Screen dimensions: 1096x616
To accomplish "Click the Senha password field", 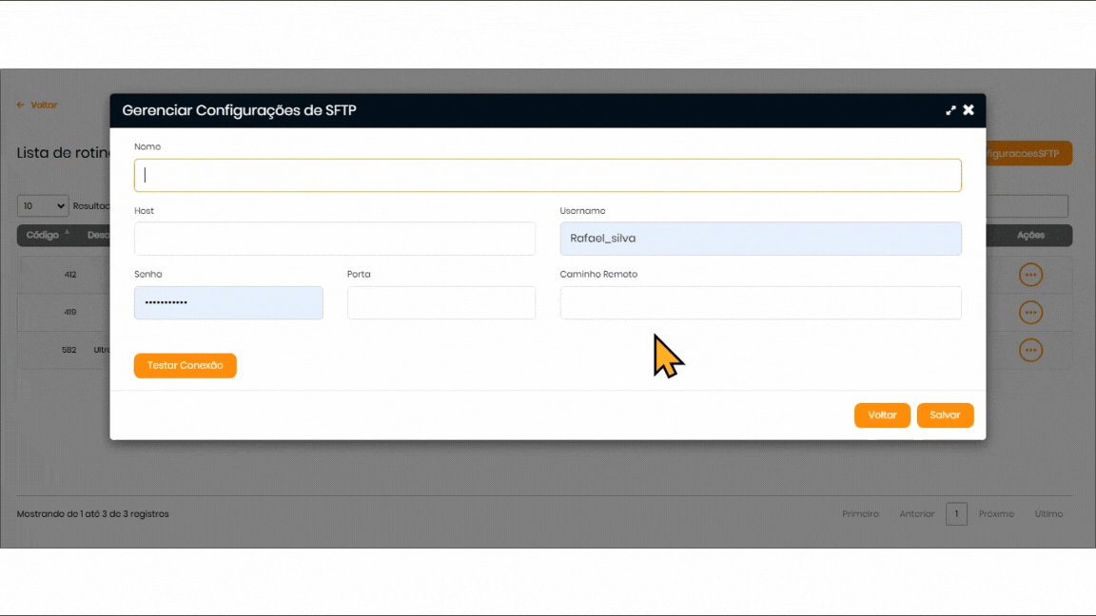I will (x=228, y=303).
